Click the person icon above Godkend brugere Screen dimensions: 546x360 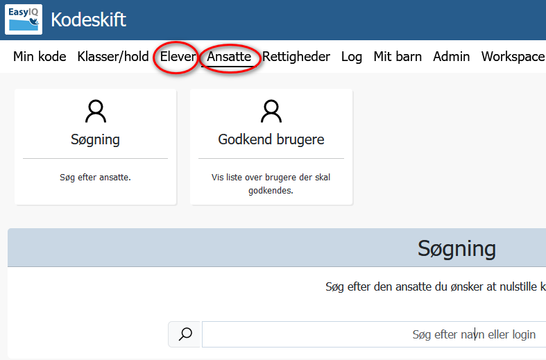tap(271, 112)
